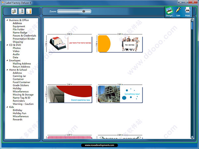Open Mailing Address under Envelopes

point(22,64)
